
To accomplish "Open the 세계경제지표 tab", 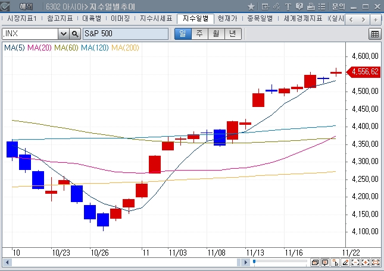I will click(303, 18).
